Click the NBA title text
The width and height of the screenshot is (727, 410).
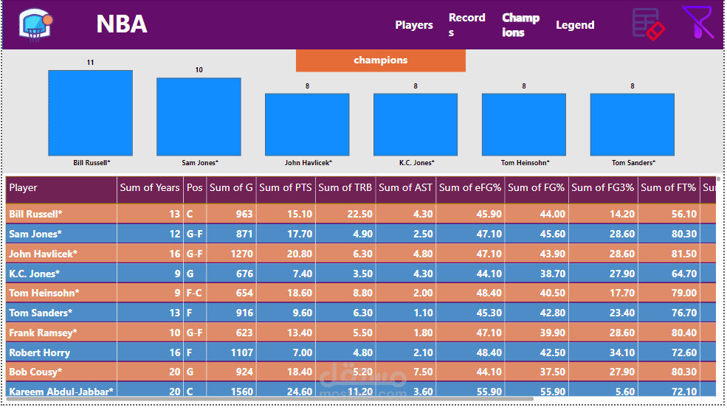[x=122, y=24]
